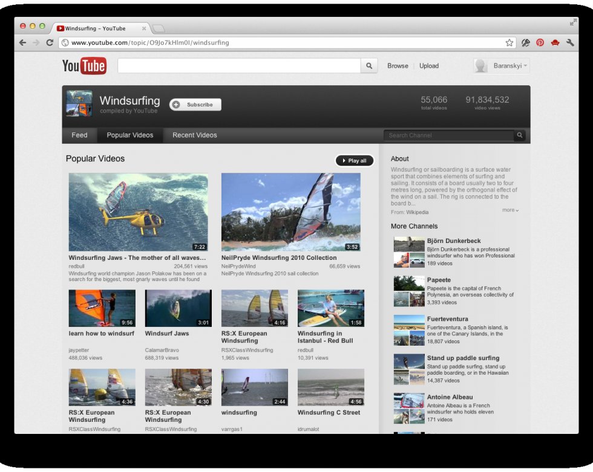Click the pen extension icon in the toolbar

[526, 43]
